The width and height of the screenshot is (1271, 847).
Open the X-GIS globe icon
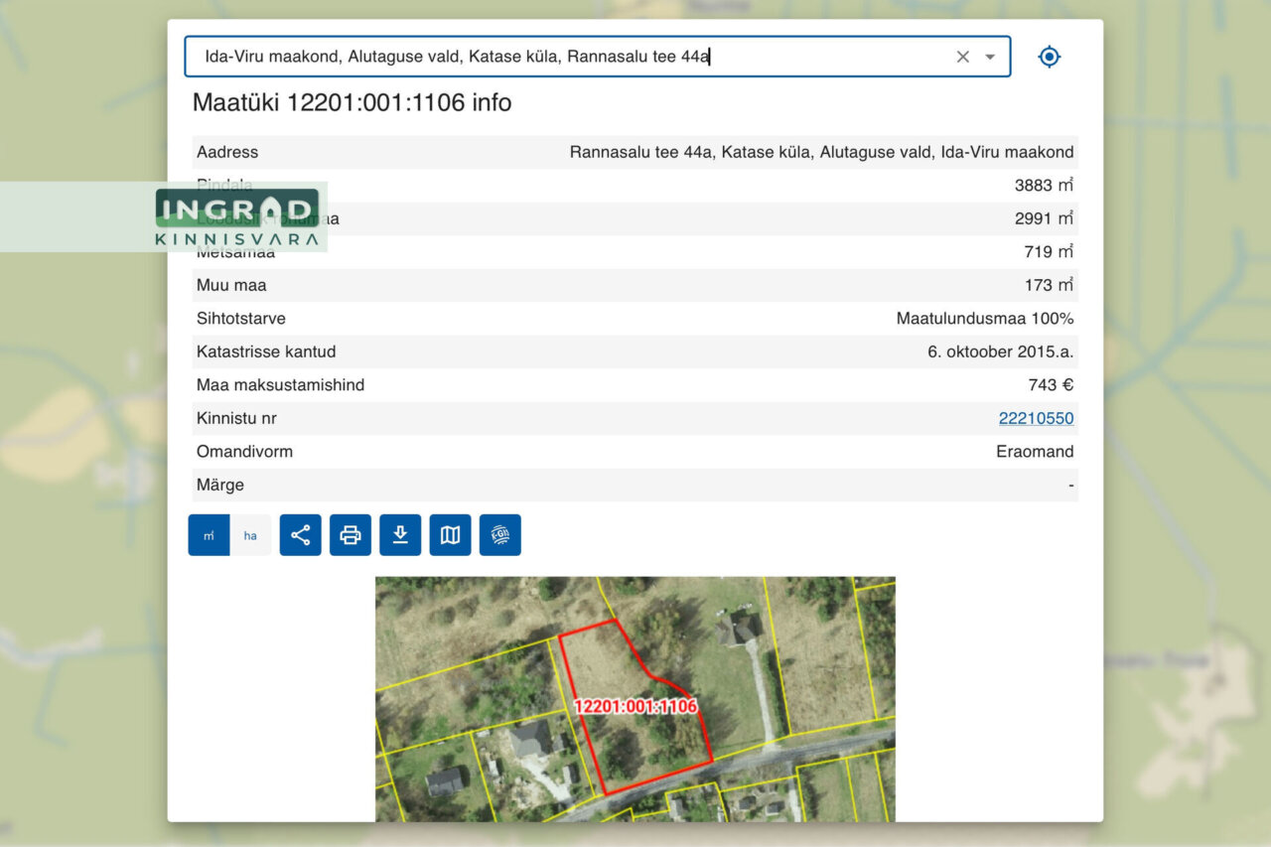pos(500,535)
